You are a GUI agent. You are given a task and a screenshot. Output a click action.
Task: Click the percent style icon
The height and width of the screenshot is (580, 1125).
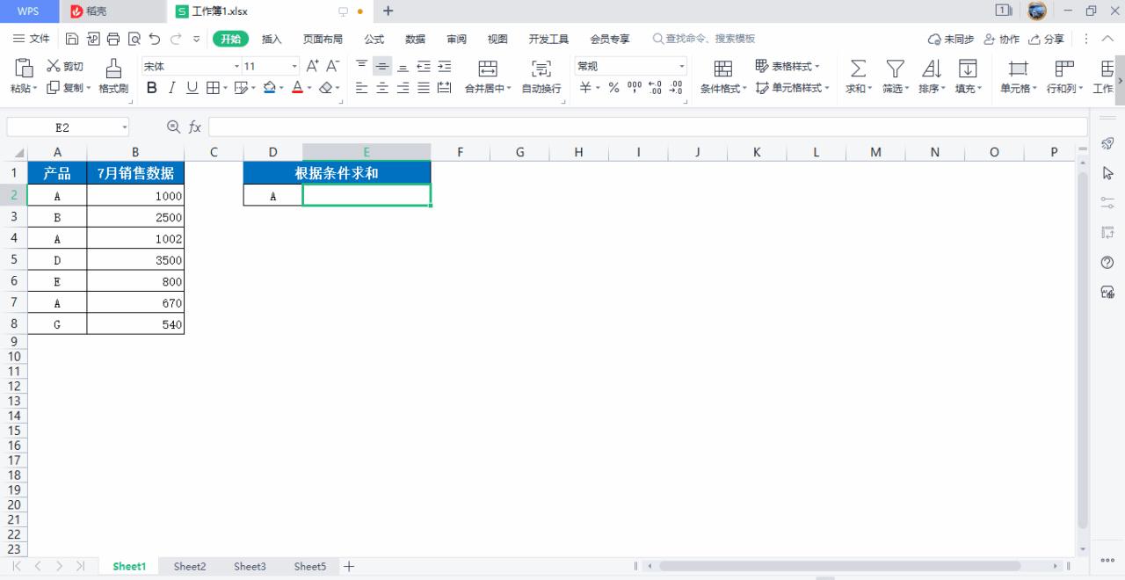[613, 88]
